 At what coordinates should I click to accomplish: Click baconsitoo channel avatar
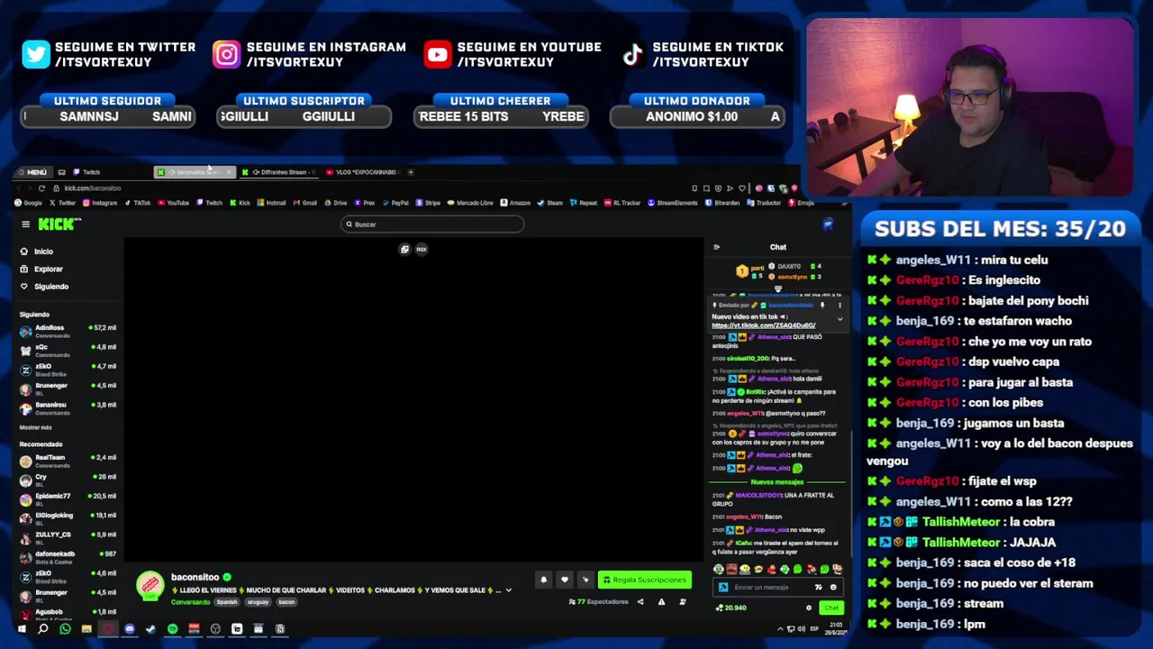point(150,584)
